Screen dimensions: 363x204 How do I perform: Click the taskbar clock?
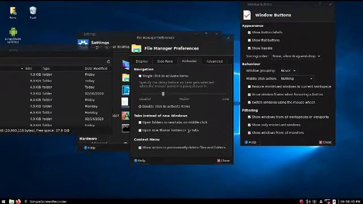[350, 202]
